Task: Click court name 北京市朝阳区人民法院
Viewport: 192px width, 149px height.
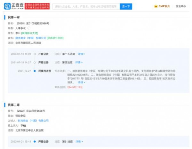Action: 28,43
